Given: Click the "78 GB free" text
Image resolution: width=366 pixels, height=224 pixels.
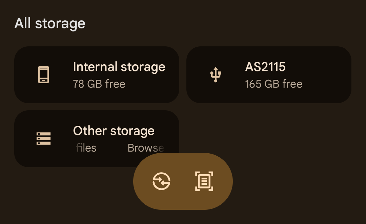Looking at the screenshot, I should point(99,84).
